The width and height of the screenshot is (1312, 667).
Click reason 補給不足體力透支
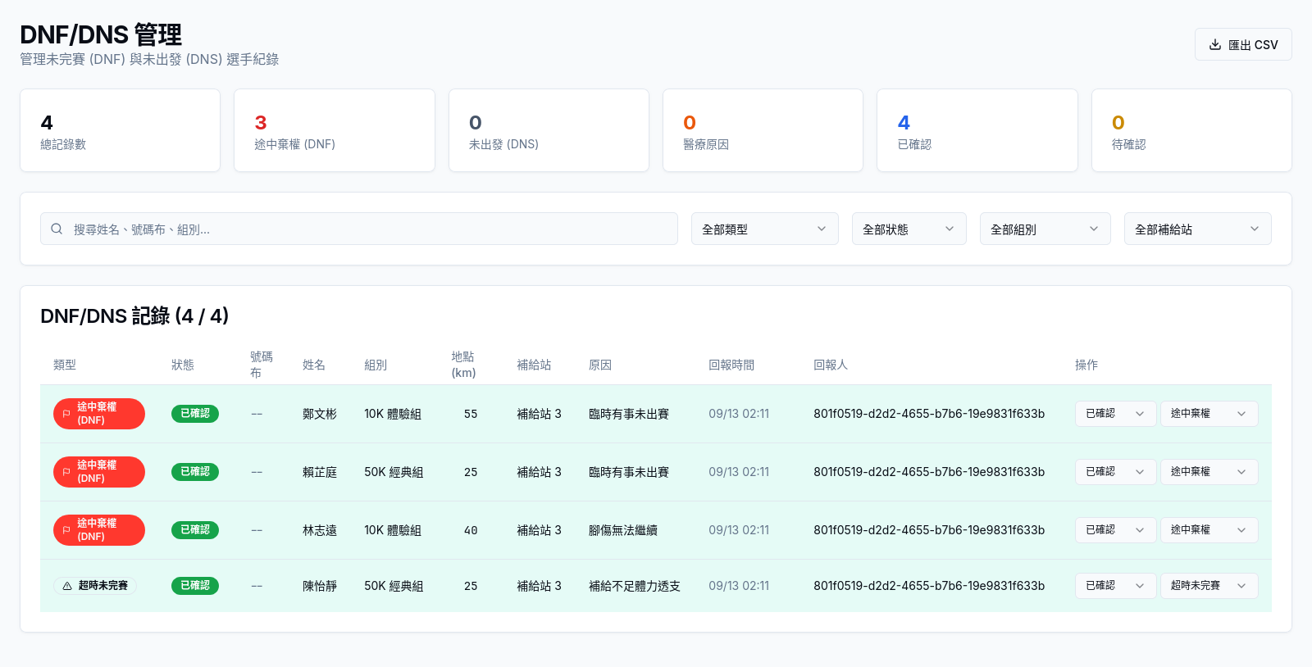coord(635,586)
